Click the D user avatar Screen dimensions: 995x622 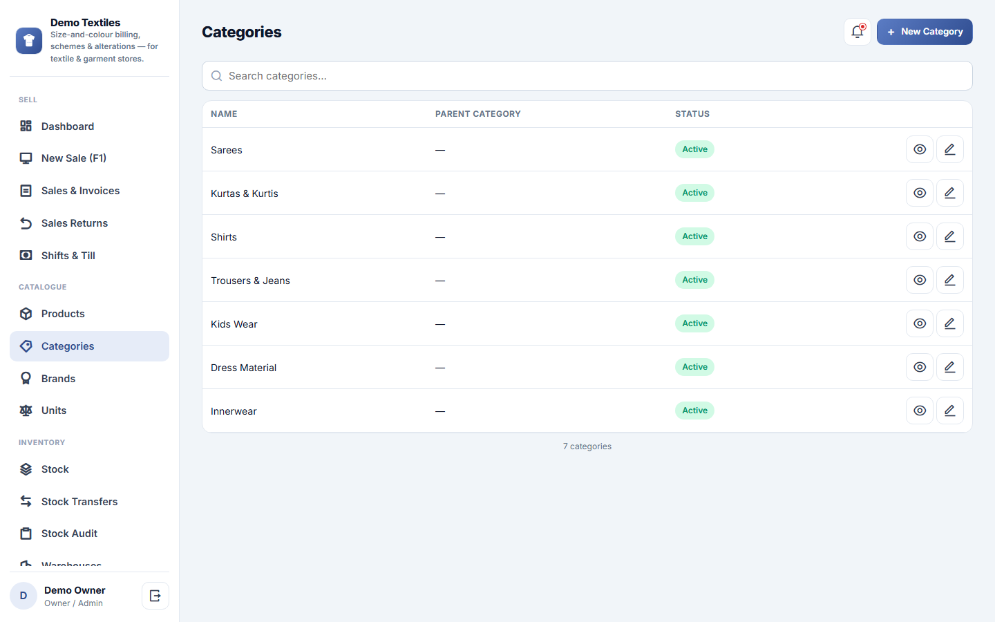coord(23,596)
